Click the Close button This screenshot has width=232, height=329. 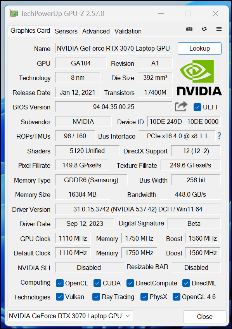(205, 317)
